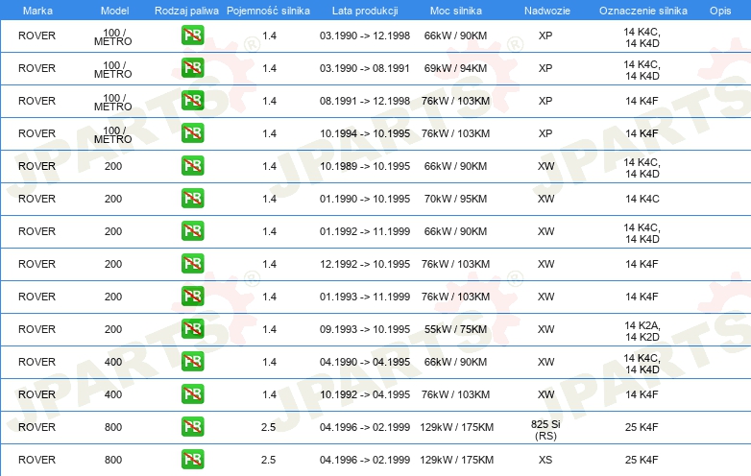Click 14 K4F in row 10.1992 -> 04.1995
Viewport: 751px width, 476px height.
(x=642, y=394)
